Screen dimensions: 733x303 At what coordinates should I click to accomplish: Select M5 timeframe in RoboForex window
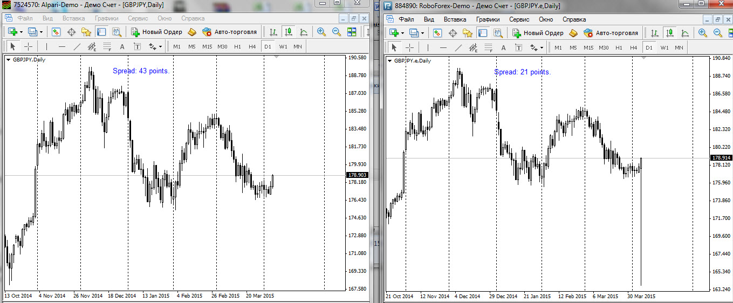[x=573, y=47]
